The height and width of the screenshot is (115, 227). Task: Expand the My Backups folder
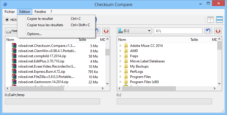pos(120,66)
